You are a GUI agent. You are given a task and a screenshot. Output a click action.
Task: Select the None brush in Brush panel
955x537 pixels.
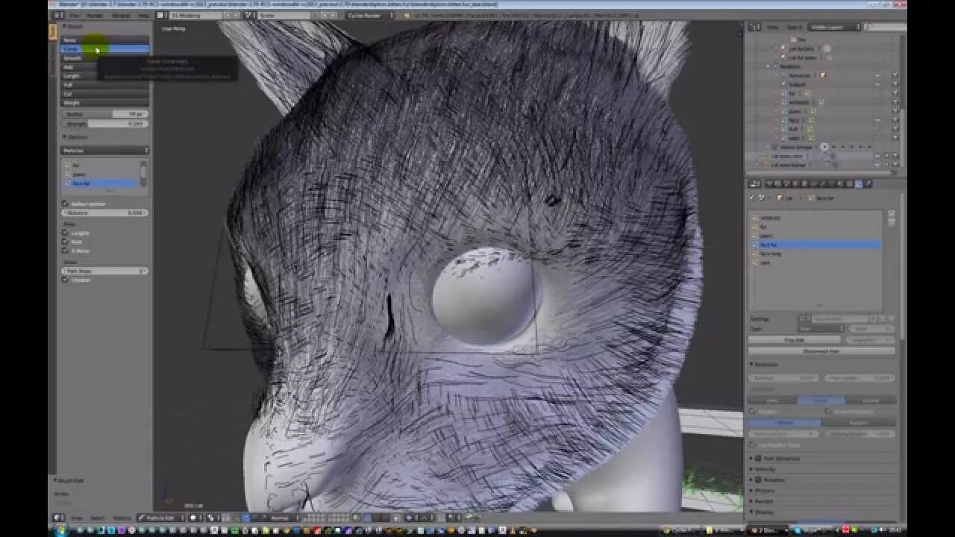[104, 40]
